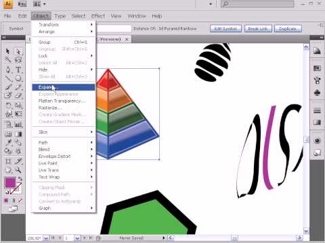The height and width of the screenshot is (243, 325).
Task: Click the Duplicate button
Action: [x=288, y=29]
